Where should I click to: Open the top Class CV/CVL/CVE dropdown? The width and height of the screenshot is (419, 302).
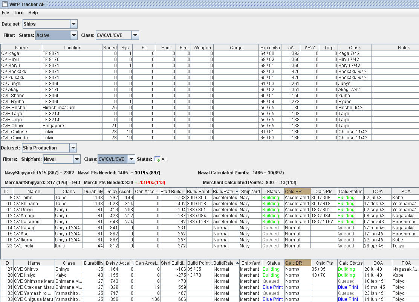[135, 35]
